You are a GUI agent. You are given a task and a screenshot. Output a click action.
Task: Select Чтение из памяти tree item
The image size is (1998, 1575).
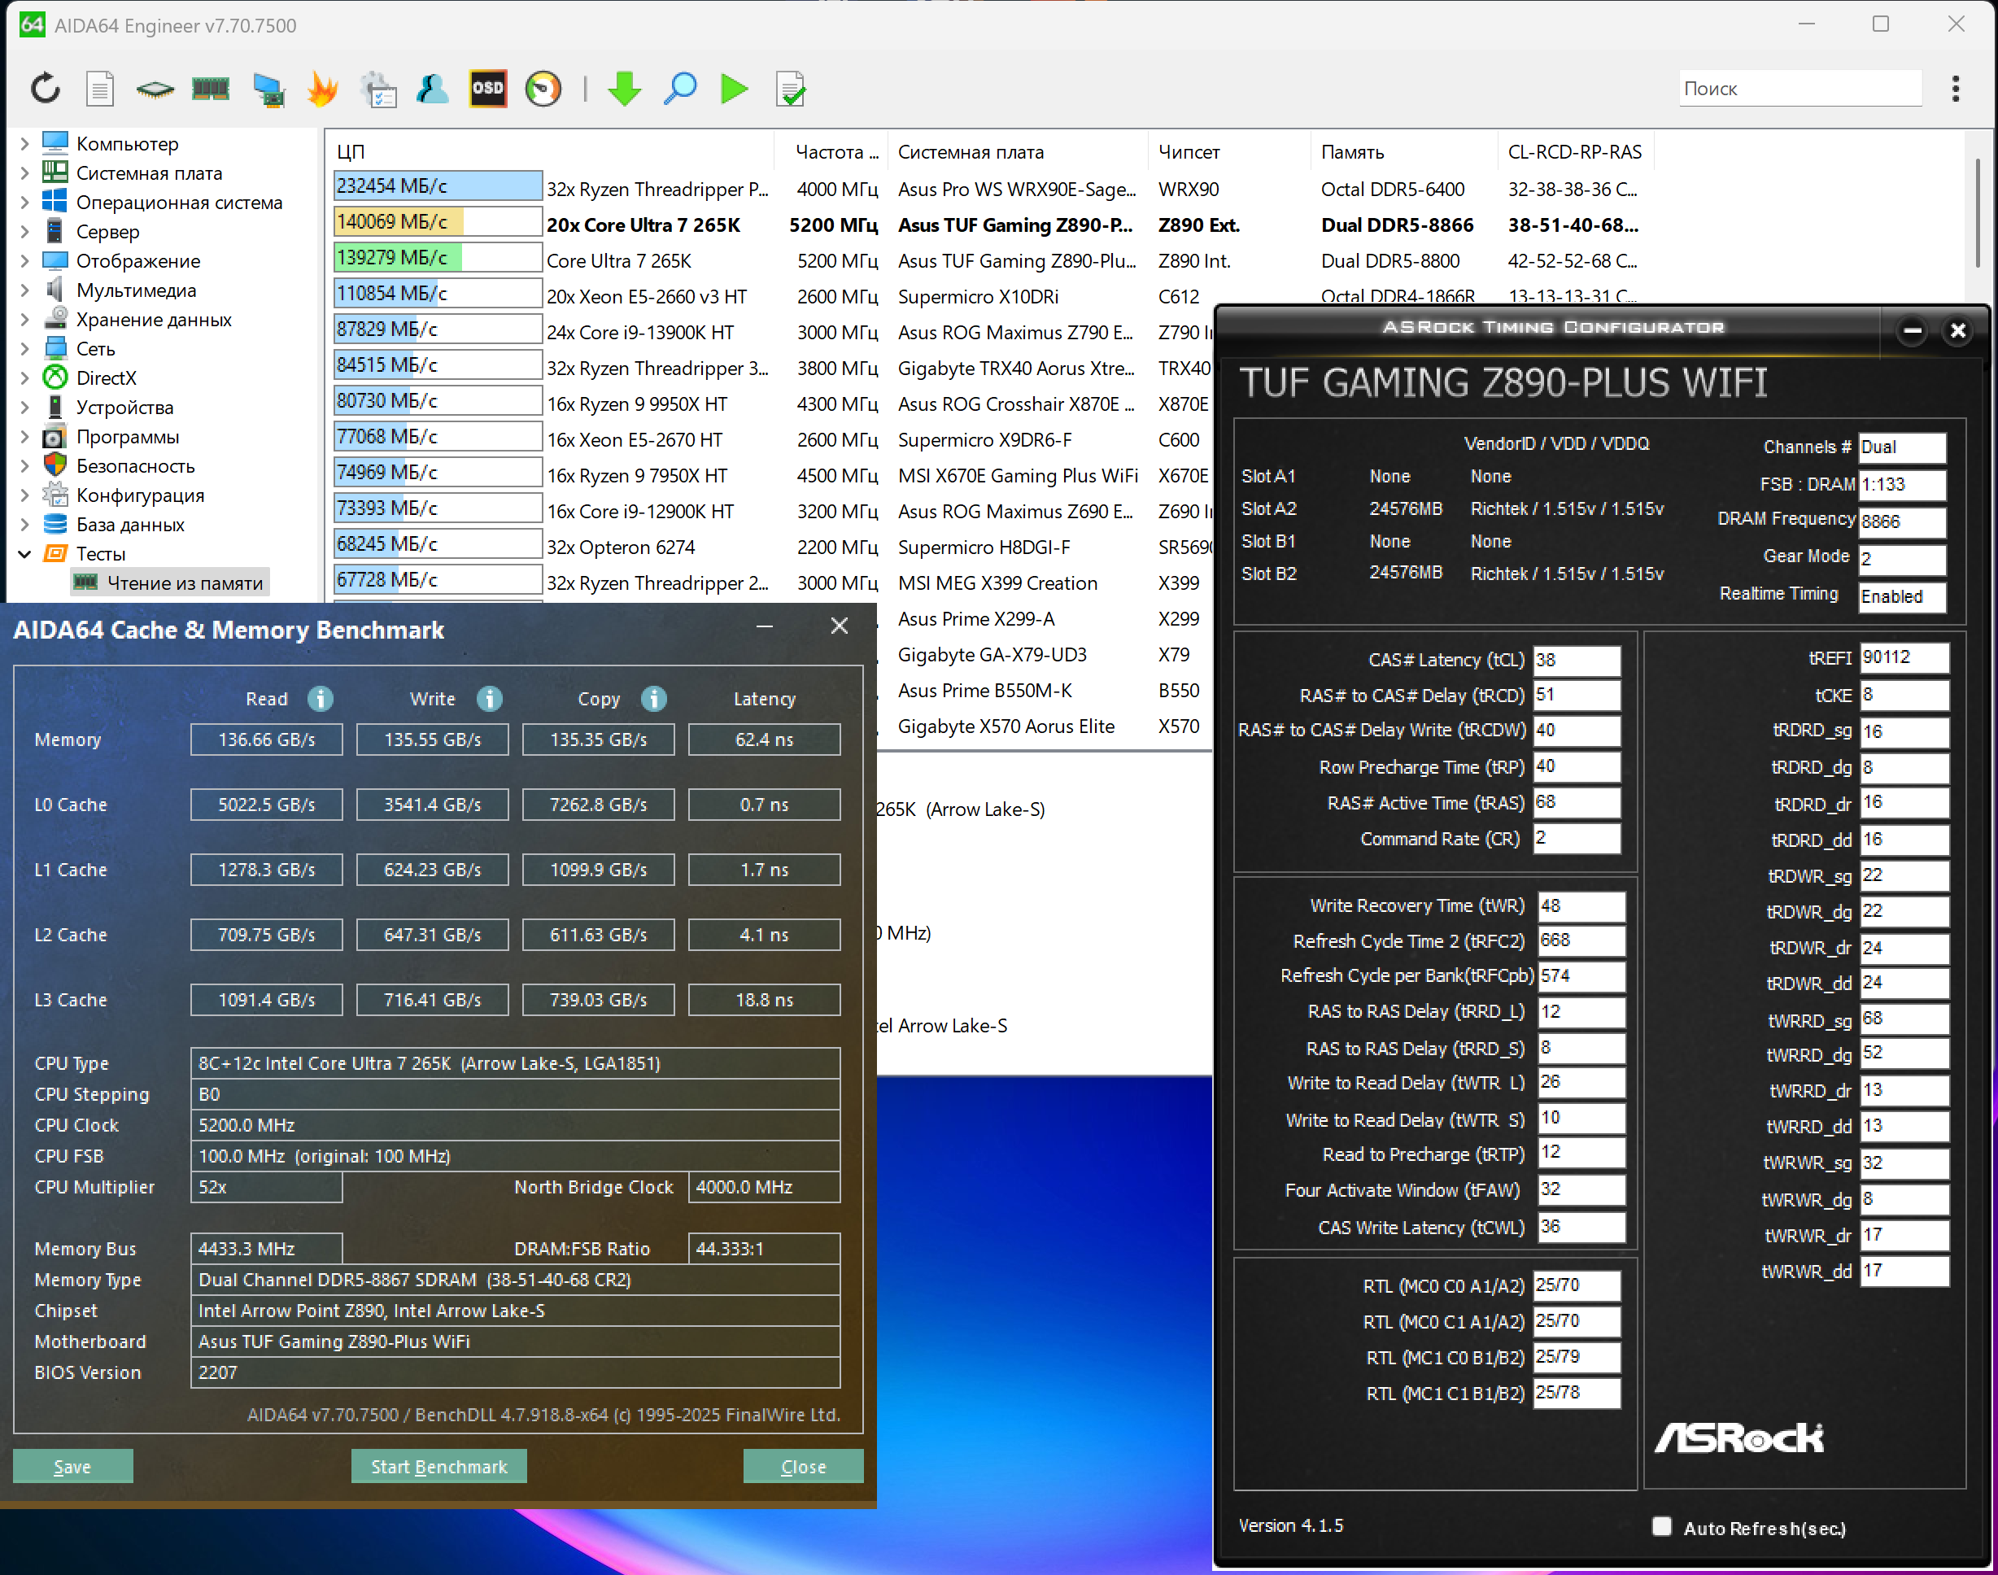coord(185,583)
